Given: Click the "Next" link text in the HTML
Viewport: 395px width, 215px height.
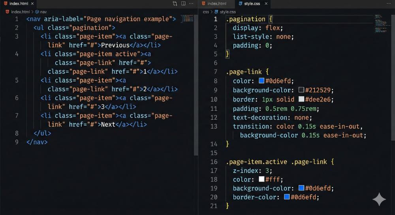Looking at the screenshot, I should pos(108,125).
